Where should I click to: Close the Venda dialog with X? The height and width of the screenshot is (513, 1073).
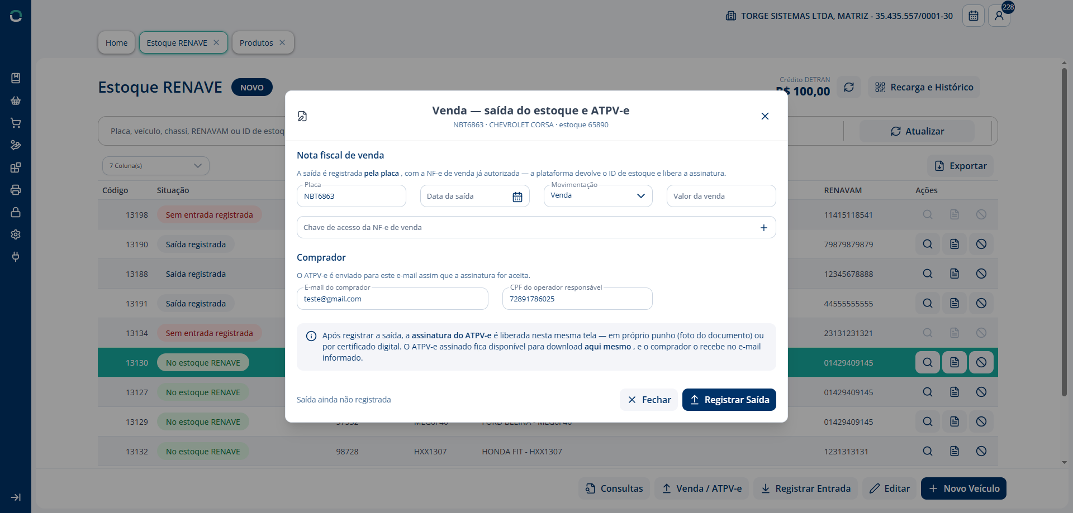765,116
